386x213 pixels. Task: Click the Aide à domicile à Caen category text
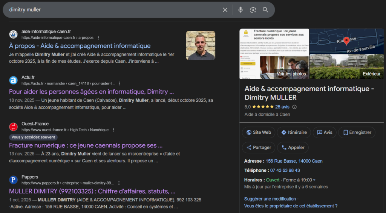pyautogui.click(x=267, y=115)
